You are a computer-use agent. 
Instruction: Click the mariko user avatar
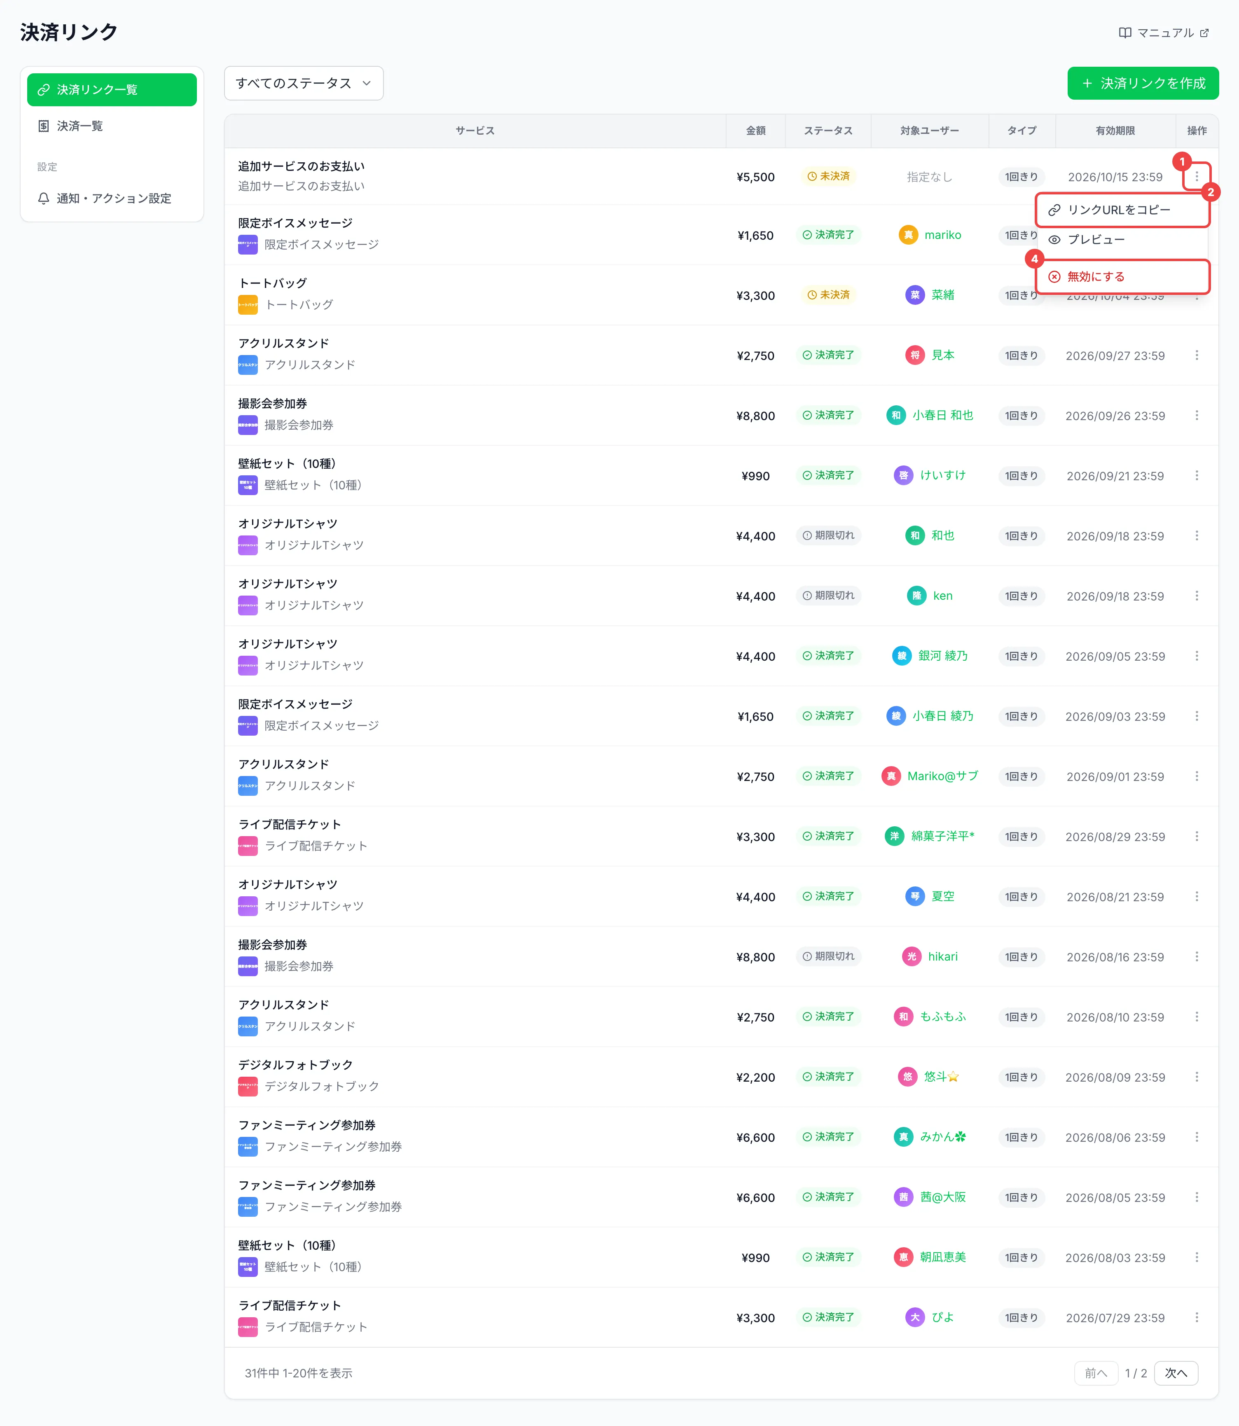pyautogui.click(x=908, y=235)
